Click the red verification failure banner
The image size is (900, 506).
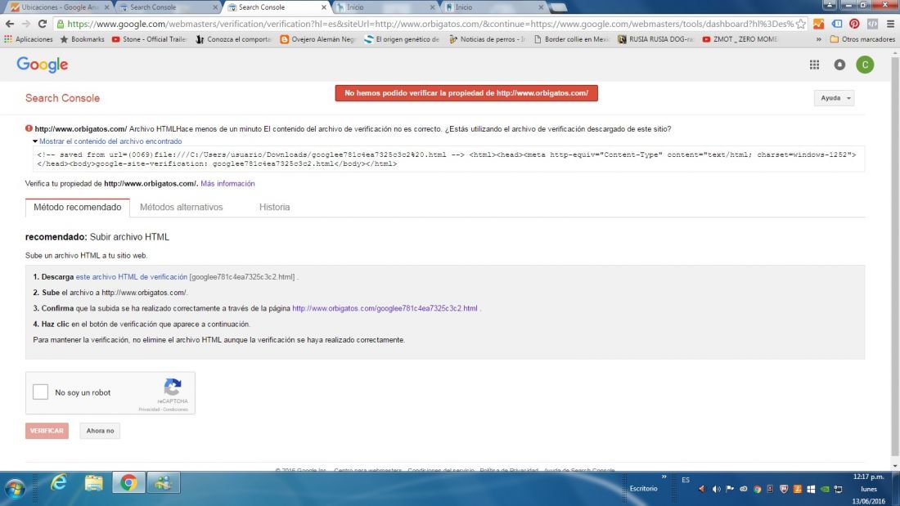[466, 93]
